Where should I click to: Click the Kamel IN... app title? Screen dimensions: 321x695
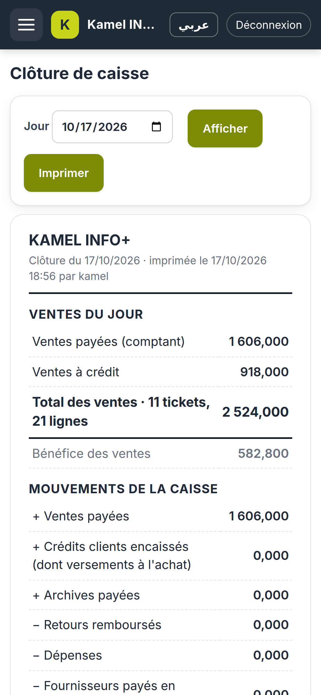121,25
